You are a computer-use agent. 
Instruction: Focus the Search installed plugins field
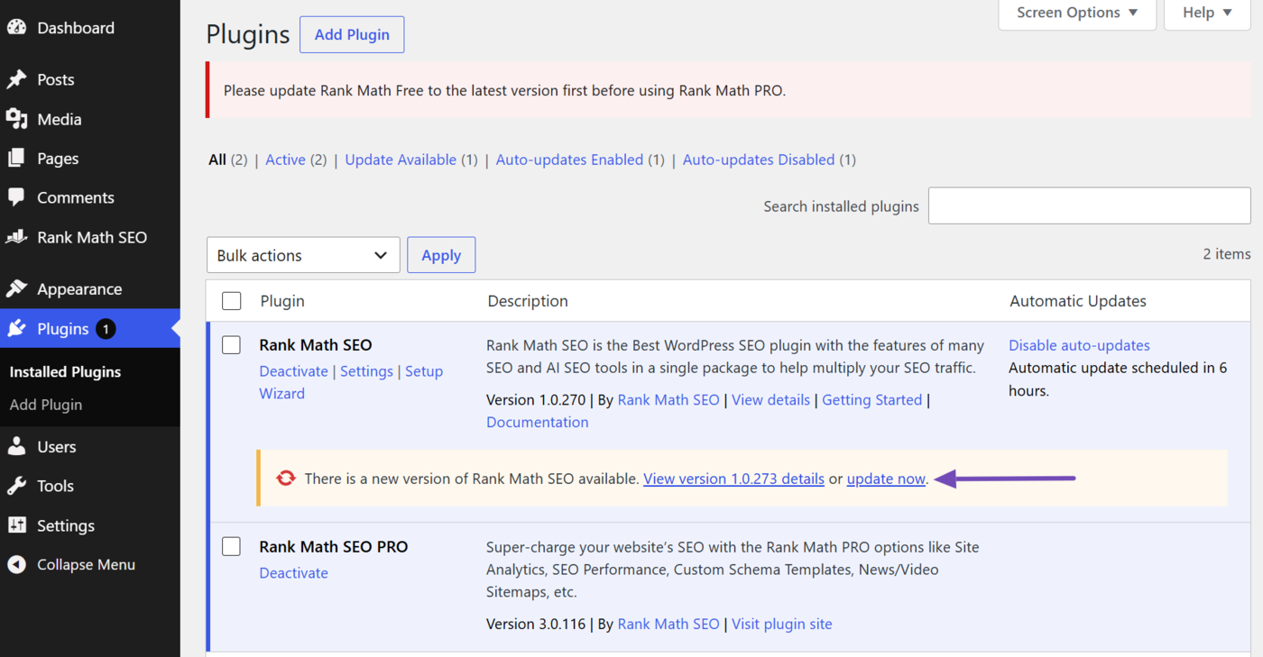[x=1090, y=206]
